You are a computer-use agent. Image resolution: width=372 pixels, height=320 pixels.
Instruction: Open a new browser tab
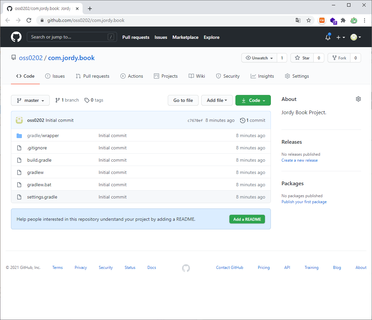[90, 9]
